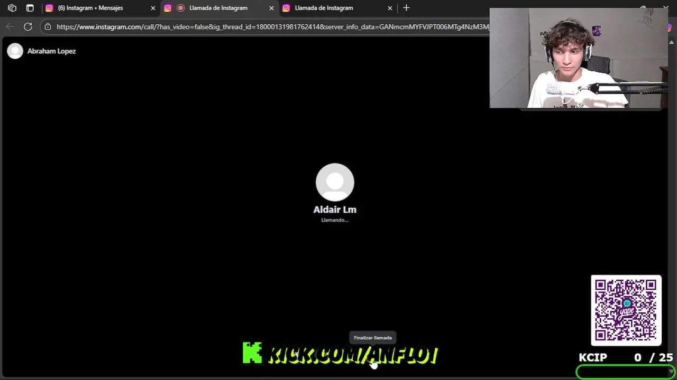Click Aldair Lm's avatar in the call
Image resolution: width=677 pixels, height=380 pixels.
click(x=335, y=182)
